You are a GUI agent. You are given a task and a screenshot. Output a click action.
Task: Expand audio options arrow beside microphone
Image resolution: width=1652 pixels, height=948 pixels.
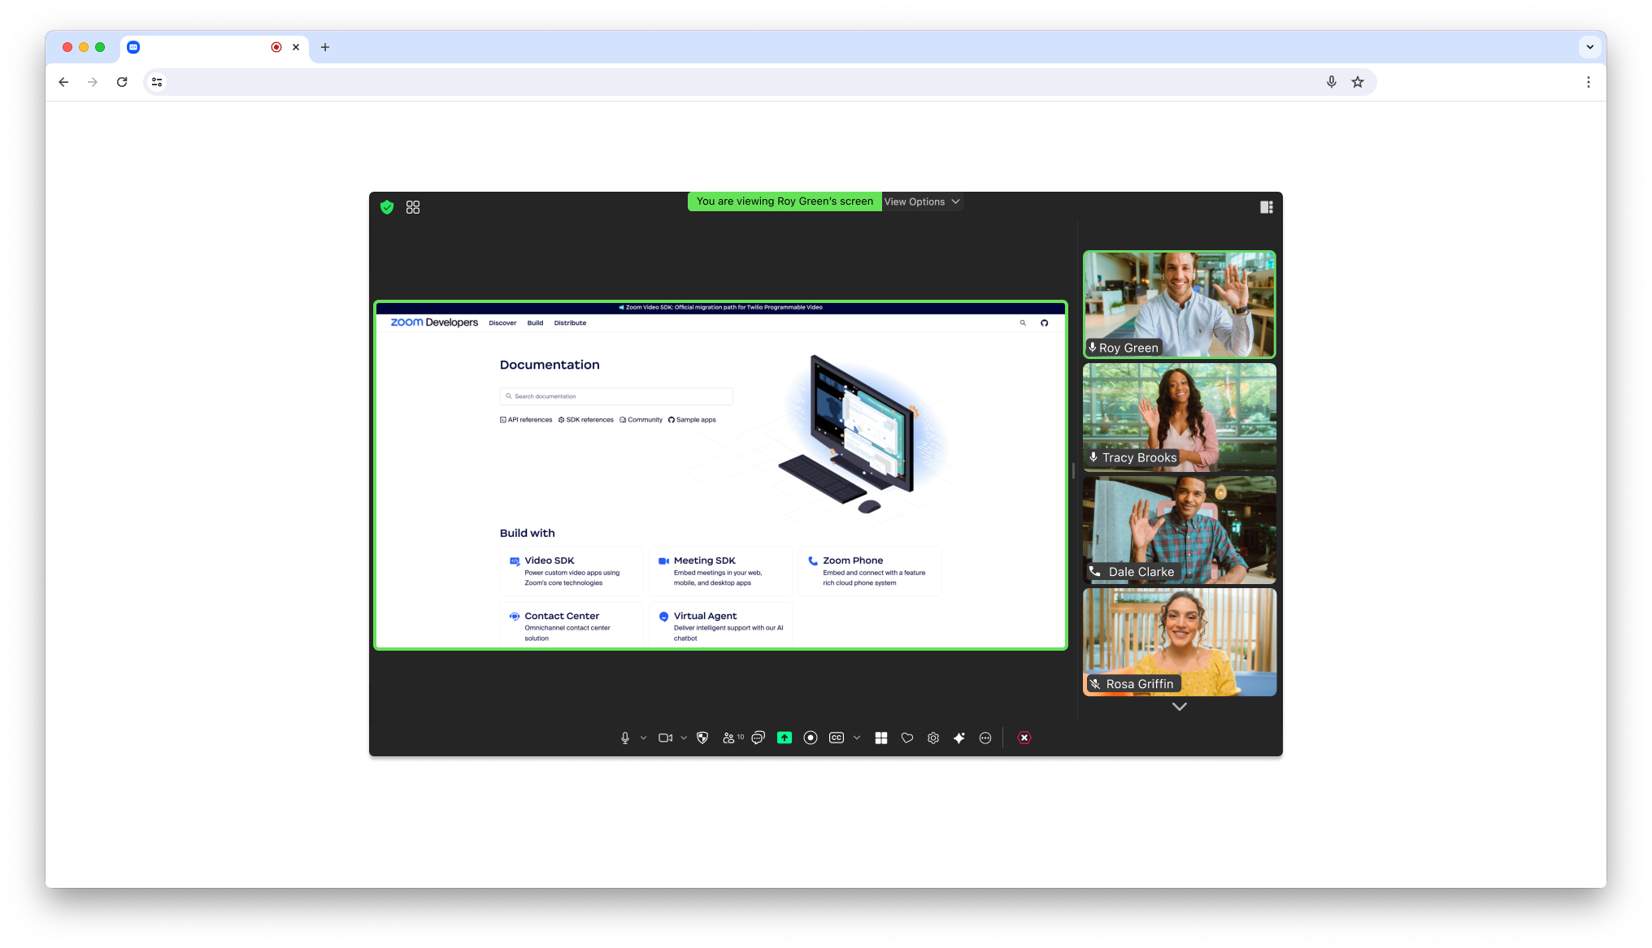pos(643,738)
